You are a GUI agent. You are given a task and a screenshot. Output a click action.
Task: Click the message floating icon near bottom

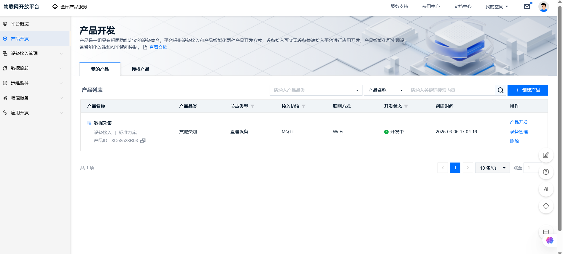click(x=546, y=232)
